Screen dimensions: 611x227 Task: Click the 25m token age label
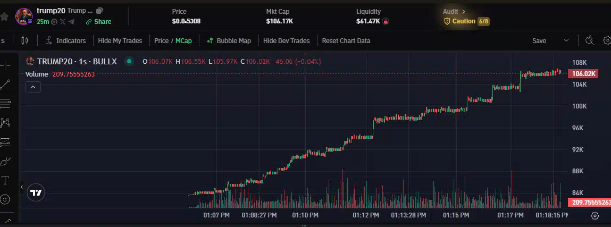[x=43, y=22]
